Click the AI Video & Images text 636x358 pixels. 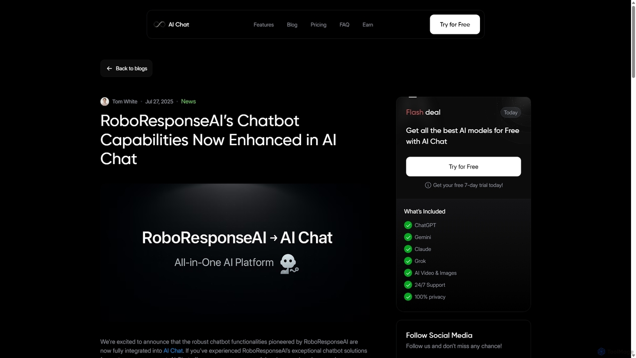436,273
